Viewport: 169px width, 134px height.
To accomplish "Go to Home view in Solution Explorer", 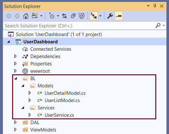I will point(26,16).
